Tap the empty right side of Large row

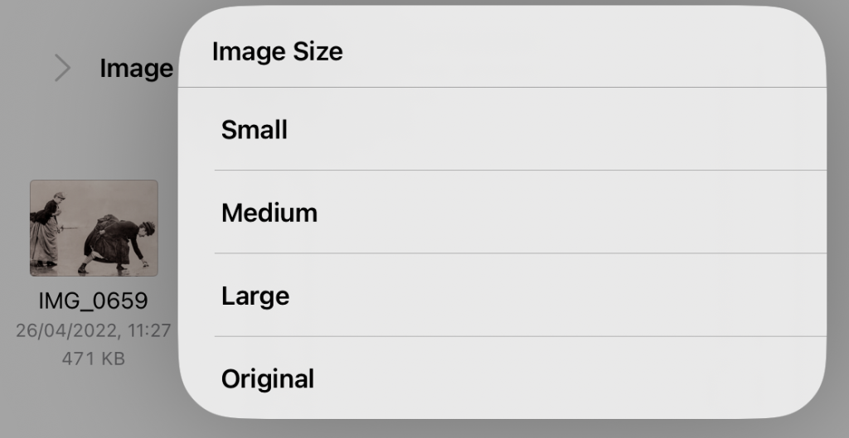[663, 296]
